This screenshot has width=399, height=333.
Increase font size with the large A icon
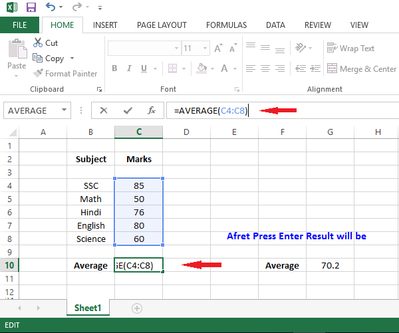click(218, 48)
